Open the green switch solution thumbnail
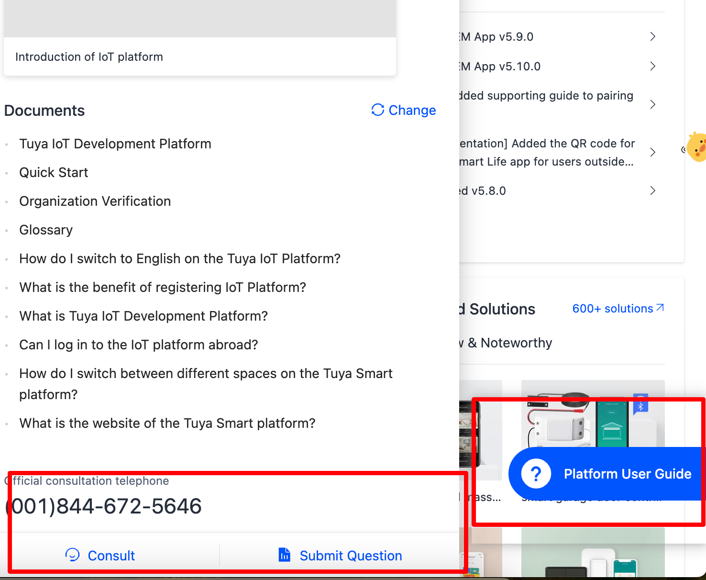 tap(593, 553)
